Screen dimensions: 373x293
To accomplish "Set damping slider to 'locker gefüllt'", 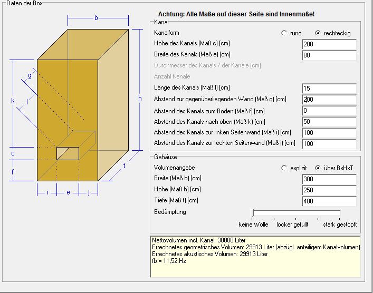I will [295, 213].
